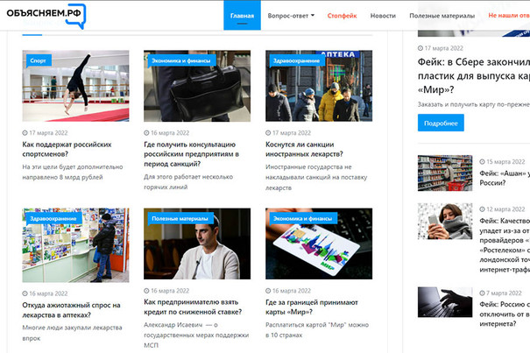Click the clock icon by the gymnast article date
Image resolution: width=530 pixels, height=353 pixels.
coord(25,133)
